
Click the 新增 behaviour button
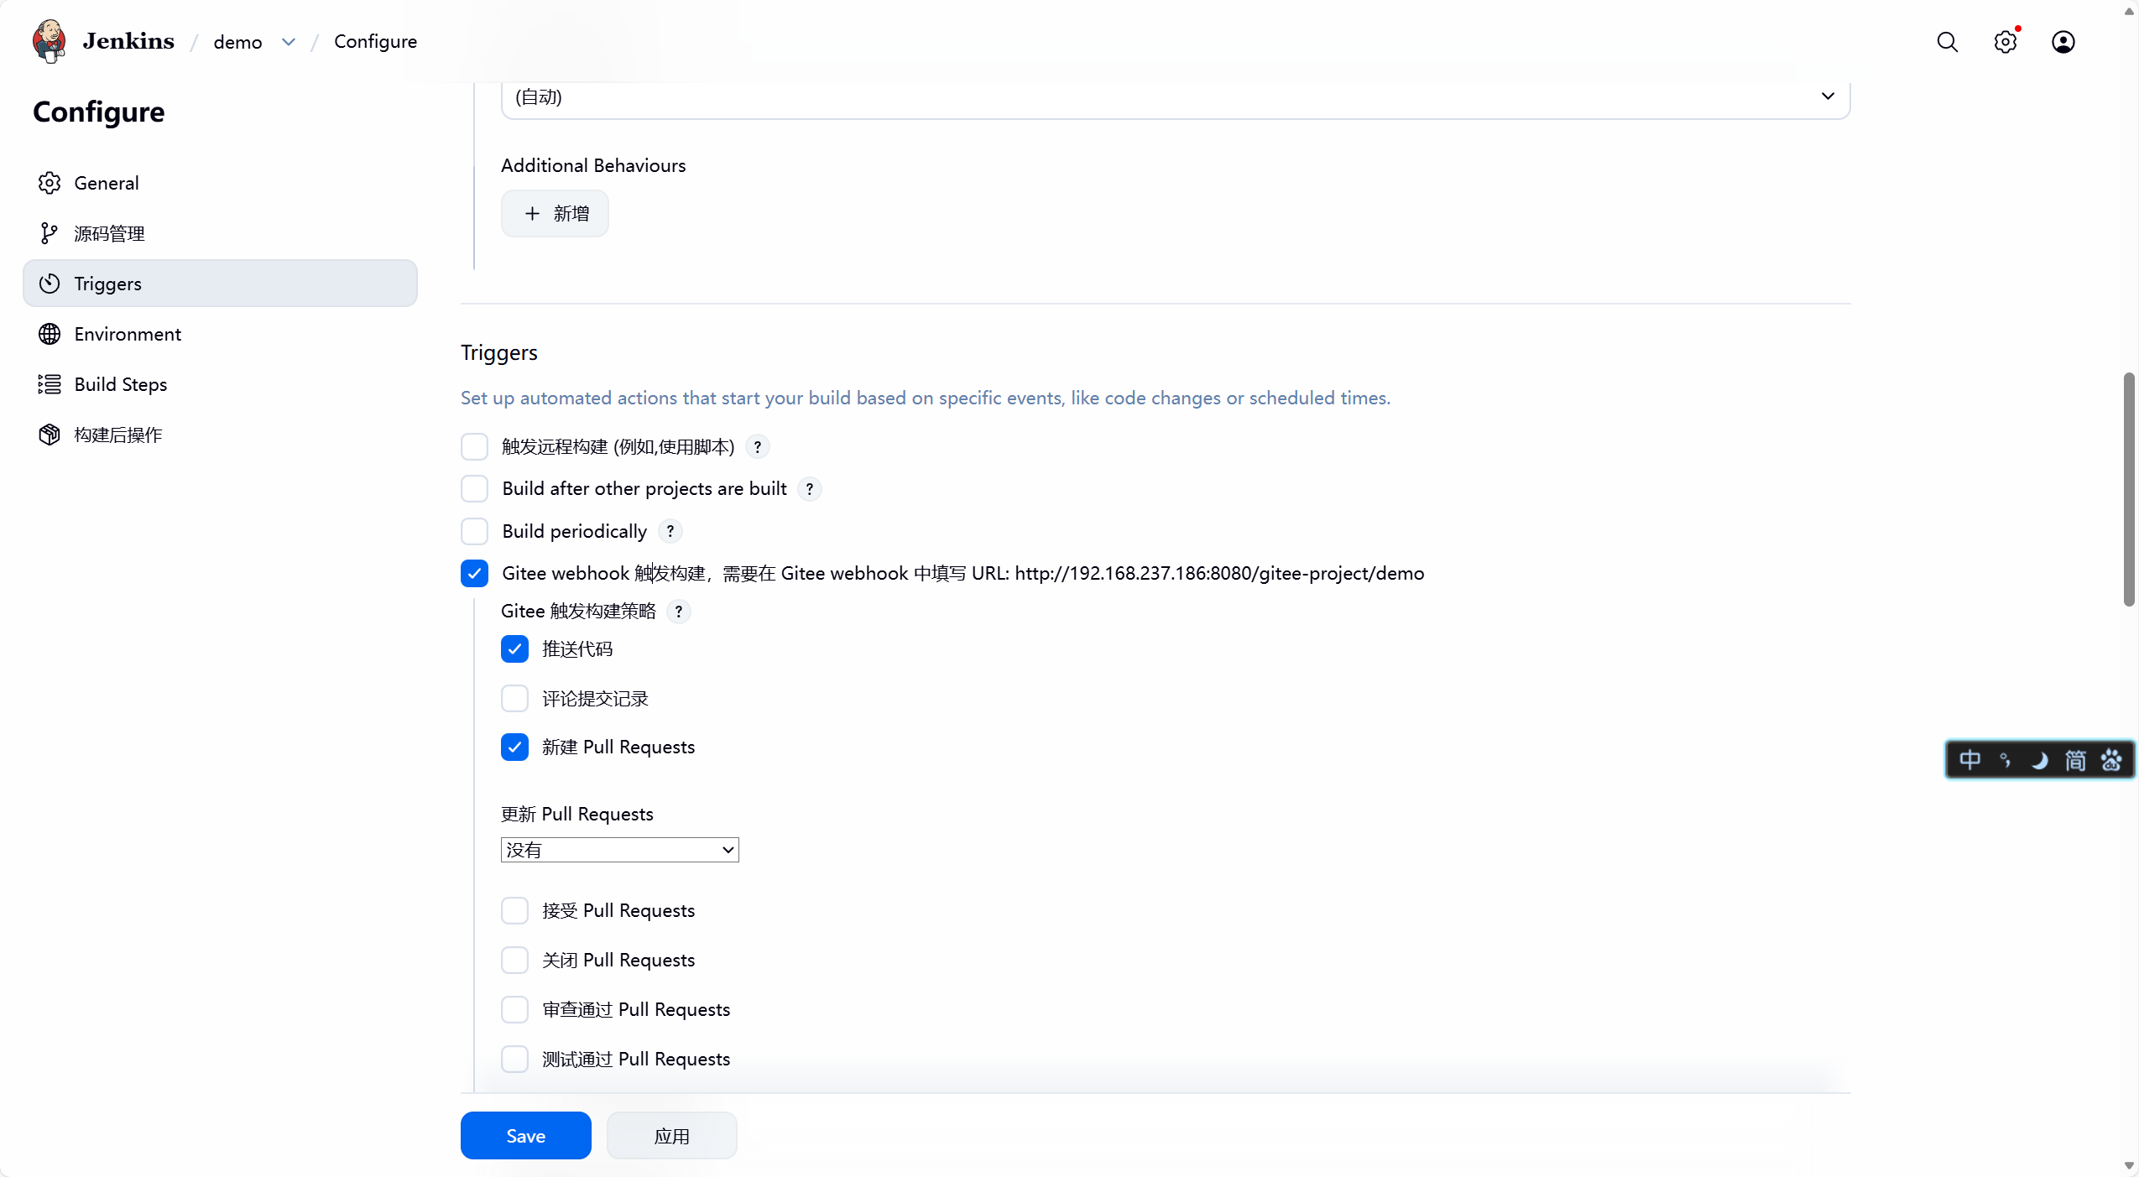coord(555,214)
